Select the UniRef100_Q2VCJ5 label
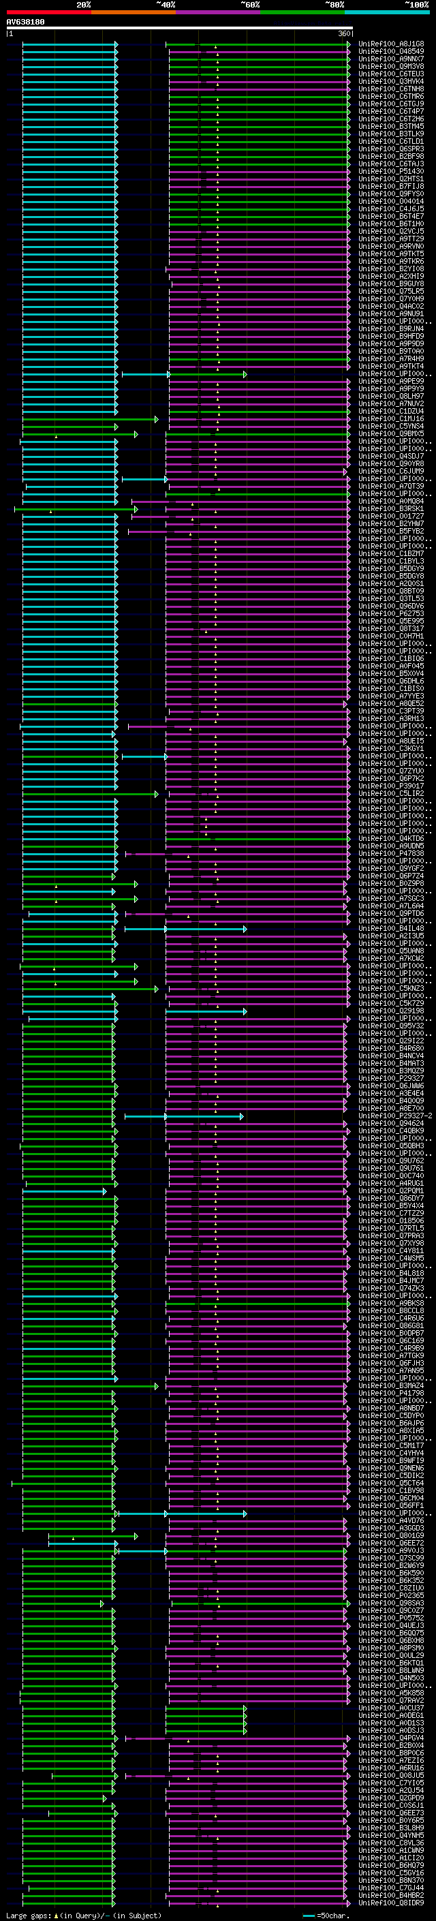The height and width of the screenshot is (1921, 436). (x=391, y=231)
